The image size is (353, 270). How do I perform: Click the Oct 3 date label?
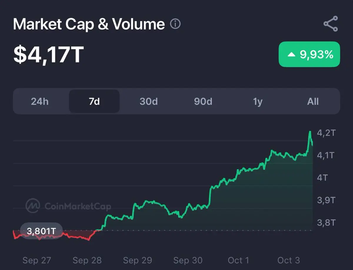[x=289, y=260]
